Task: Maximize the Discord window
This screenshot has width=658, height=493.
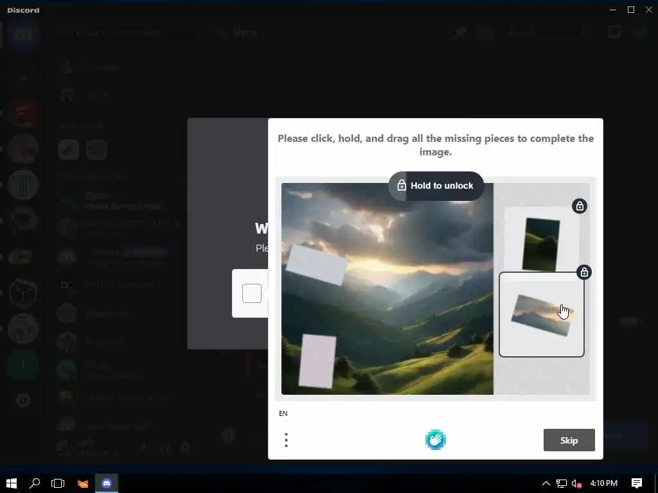Action: coord(631,10)
